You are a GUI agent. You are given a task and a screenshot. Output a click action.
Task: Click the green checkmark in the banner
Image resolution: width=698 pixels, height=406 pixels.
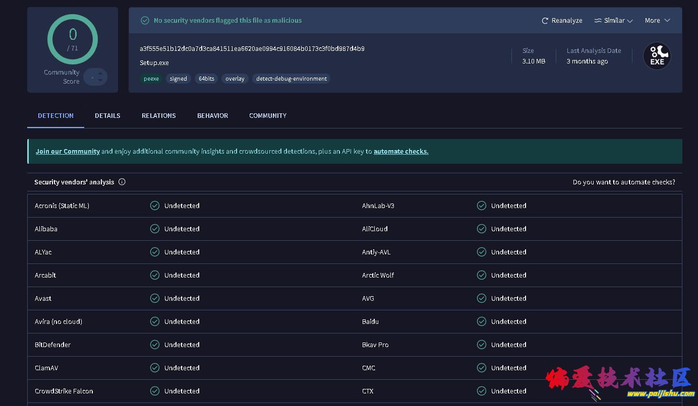pos(145,21)
